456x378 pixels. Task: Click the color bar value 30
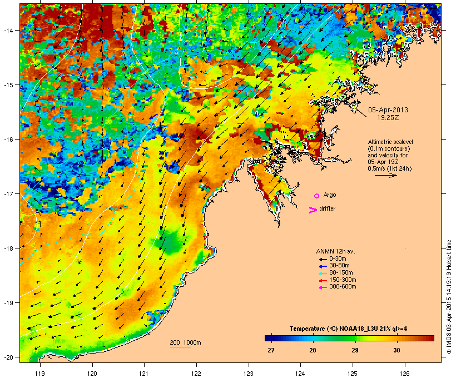click(396, 350)
